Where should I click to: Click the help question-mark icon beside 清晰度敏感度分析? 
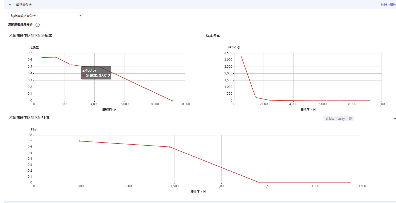point(38,25)
